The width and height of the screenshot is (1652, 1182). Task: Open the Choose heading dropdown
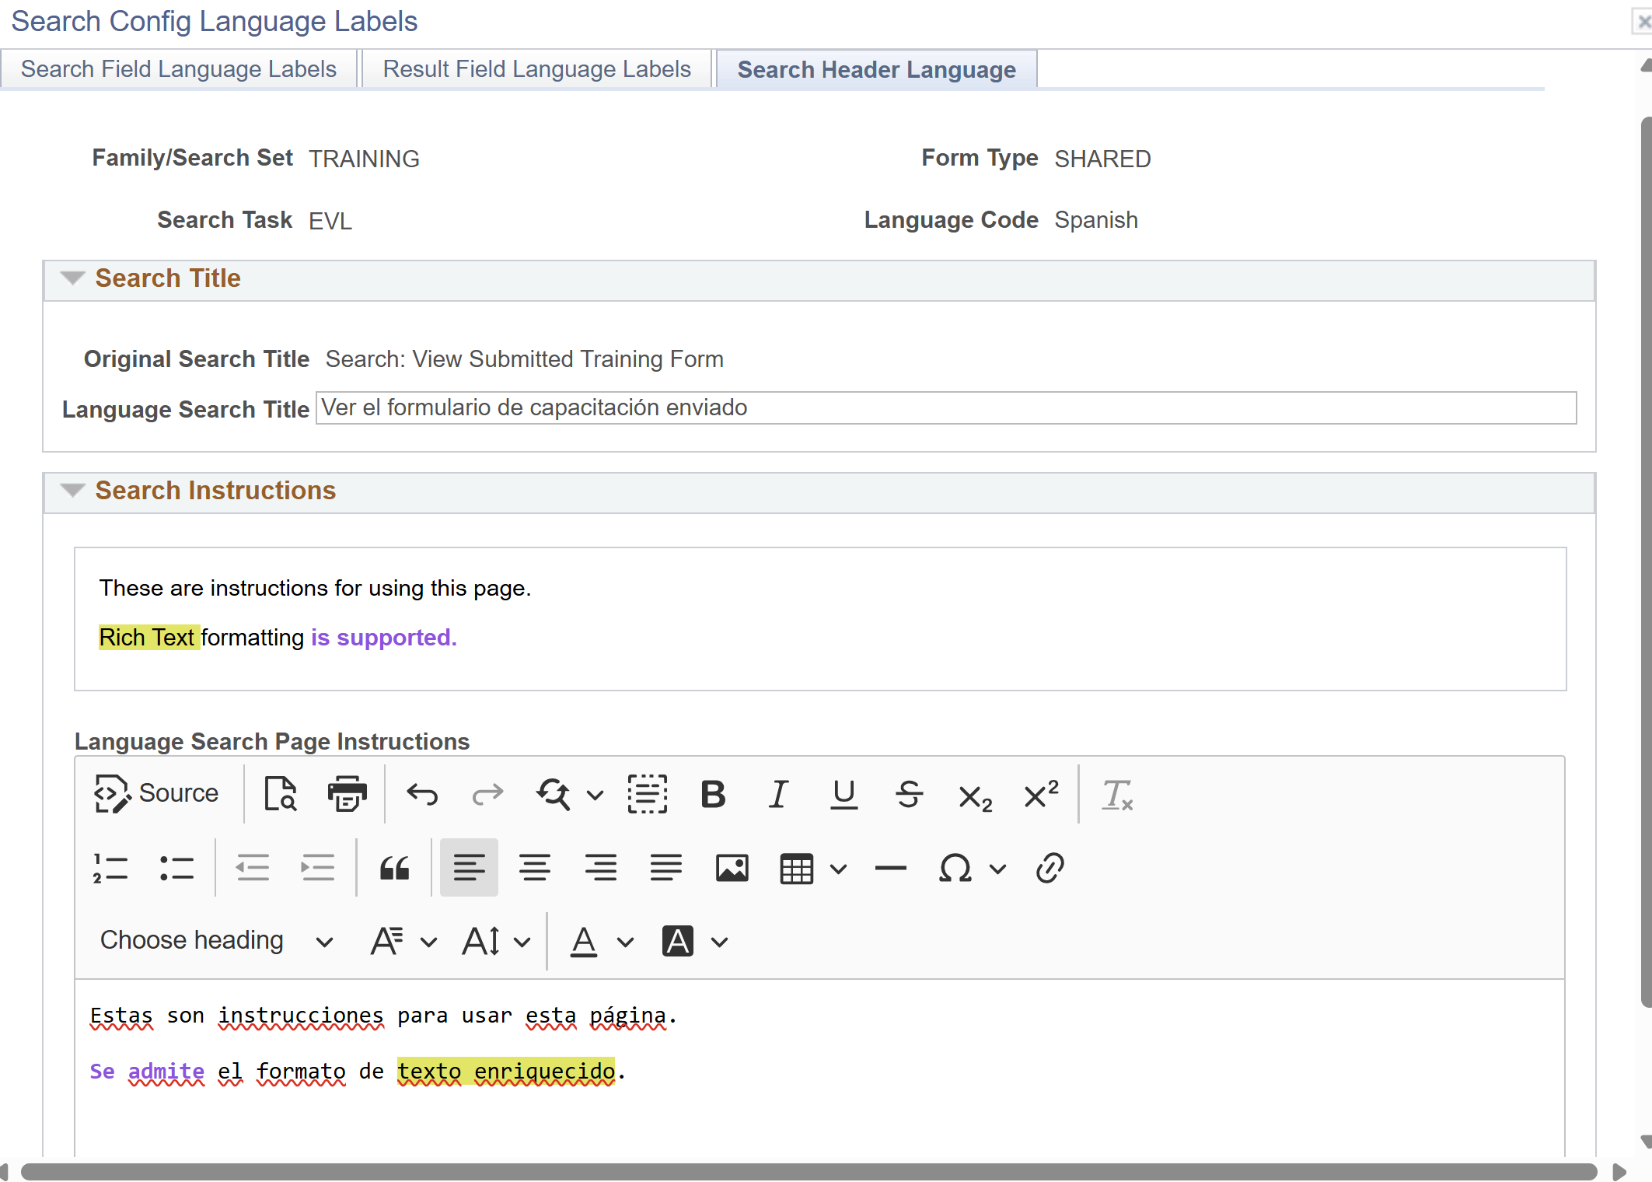(214, 940)
